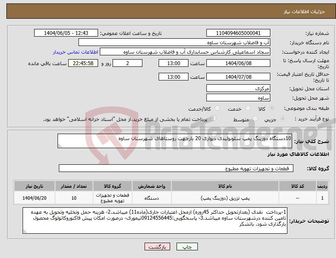Click the item code cell showing --
336x258 pixels.
[x=298, y=198]
